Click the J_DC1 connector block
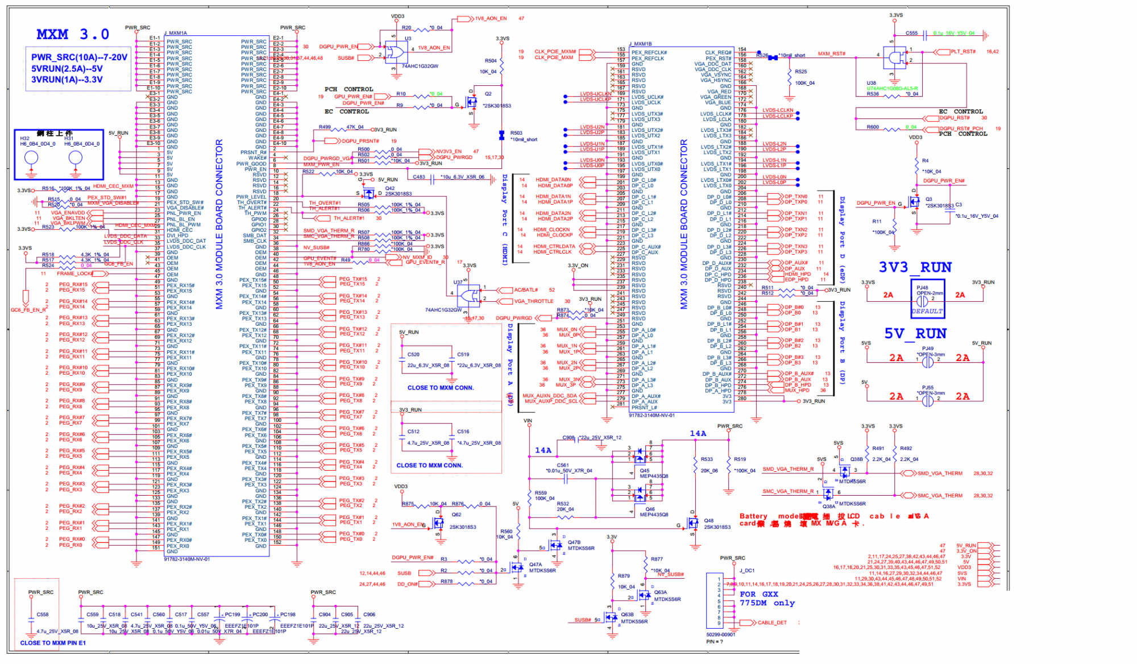 tap(713, 601)
